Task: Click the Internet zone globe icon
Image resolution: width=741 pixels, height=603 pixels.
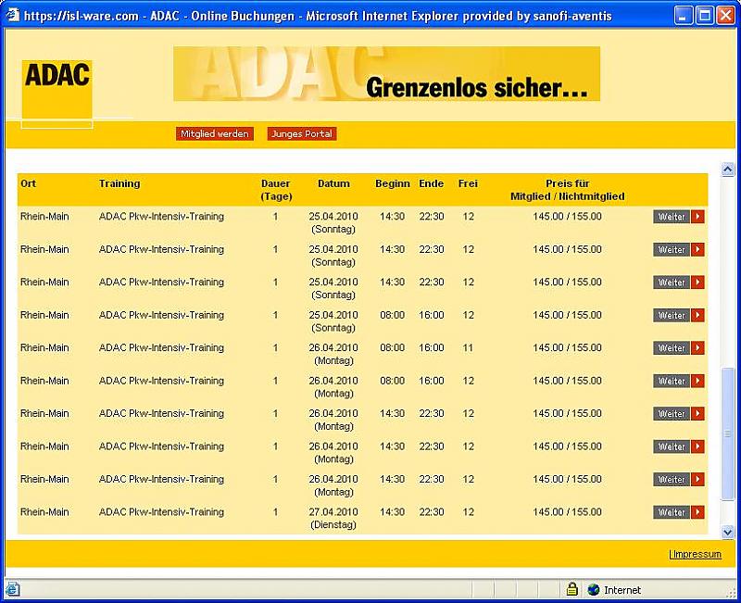Action: coord(593,589)
